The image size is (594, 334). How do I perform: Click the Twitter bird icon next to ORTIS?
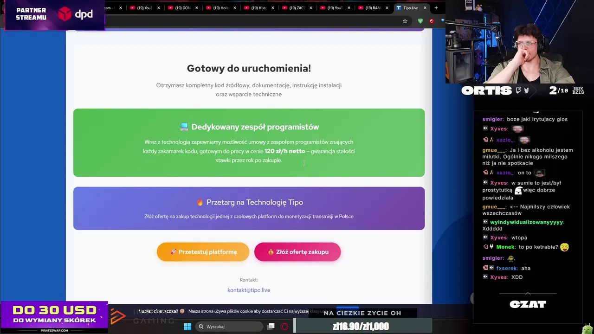pos(526,90)
